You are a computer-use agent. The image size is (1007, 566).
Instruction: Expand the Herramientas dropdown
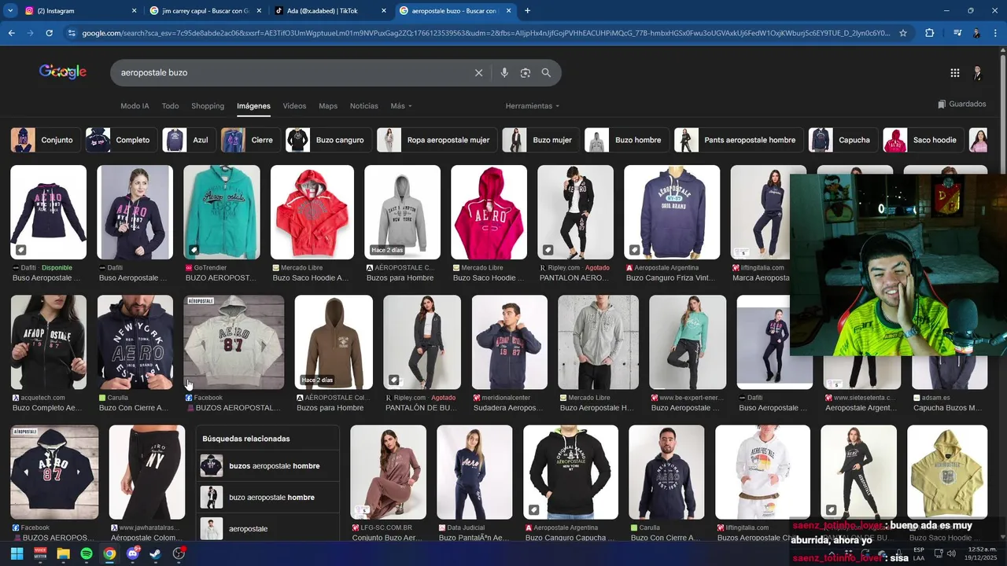(532, 105)
